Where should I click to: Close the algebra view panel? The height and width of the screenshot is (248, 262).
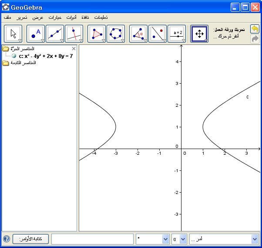click(x=74, y=48)
